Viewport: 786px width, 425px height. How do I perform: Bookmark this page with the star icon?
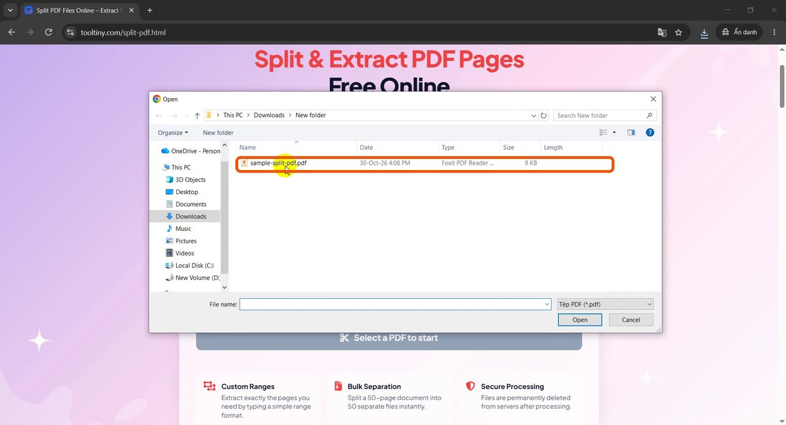pos(679,32)
